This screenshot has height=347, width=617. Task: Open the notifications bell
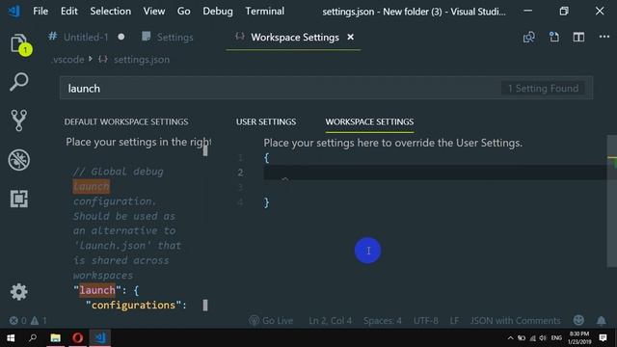(x=602, y=321)
